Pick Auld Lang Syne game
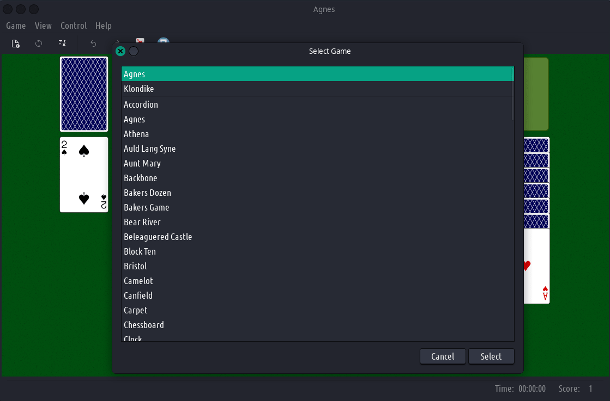Viewport: 610px width, 401px height. (x=149, y=149)
